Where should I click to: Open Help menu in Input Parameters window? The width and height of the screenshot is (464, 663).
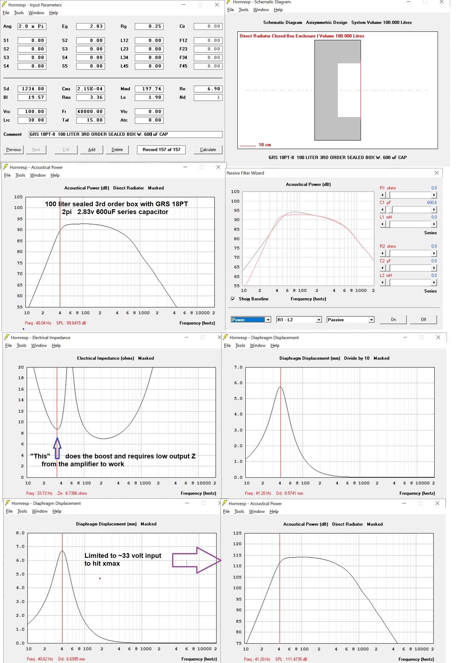pos(54,13)
